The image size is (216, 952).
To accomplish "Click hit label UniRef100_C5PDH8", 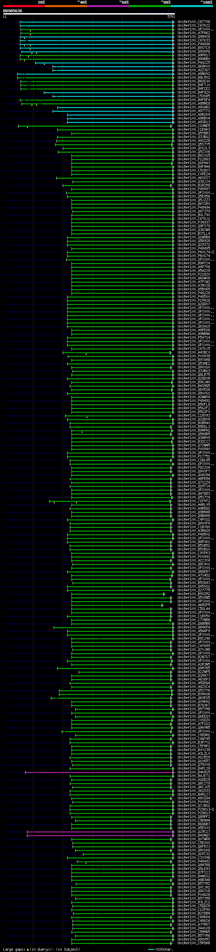I will click(x=194, y=943).
